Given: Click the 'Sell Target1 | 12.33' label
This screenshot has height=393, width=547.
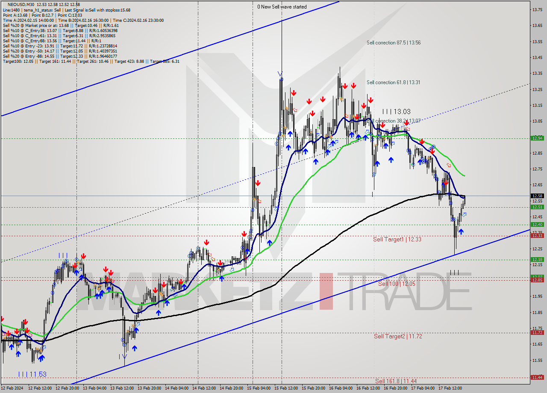Looking at the screenshot, I should tap(397, 239).
